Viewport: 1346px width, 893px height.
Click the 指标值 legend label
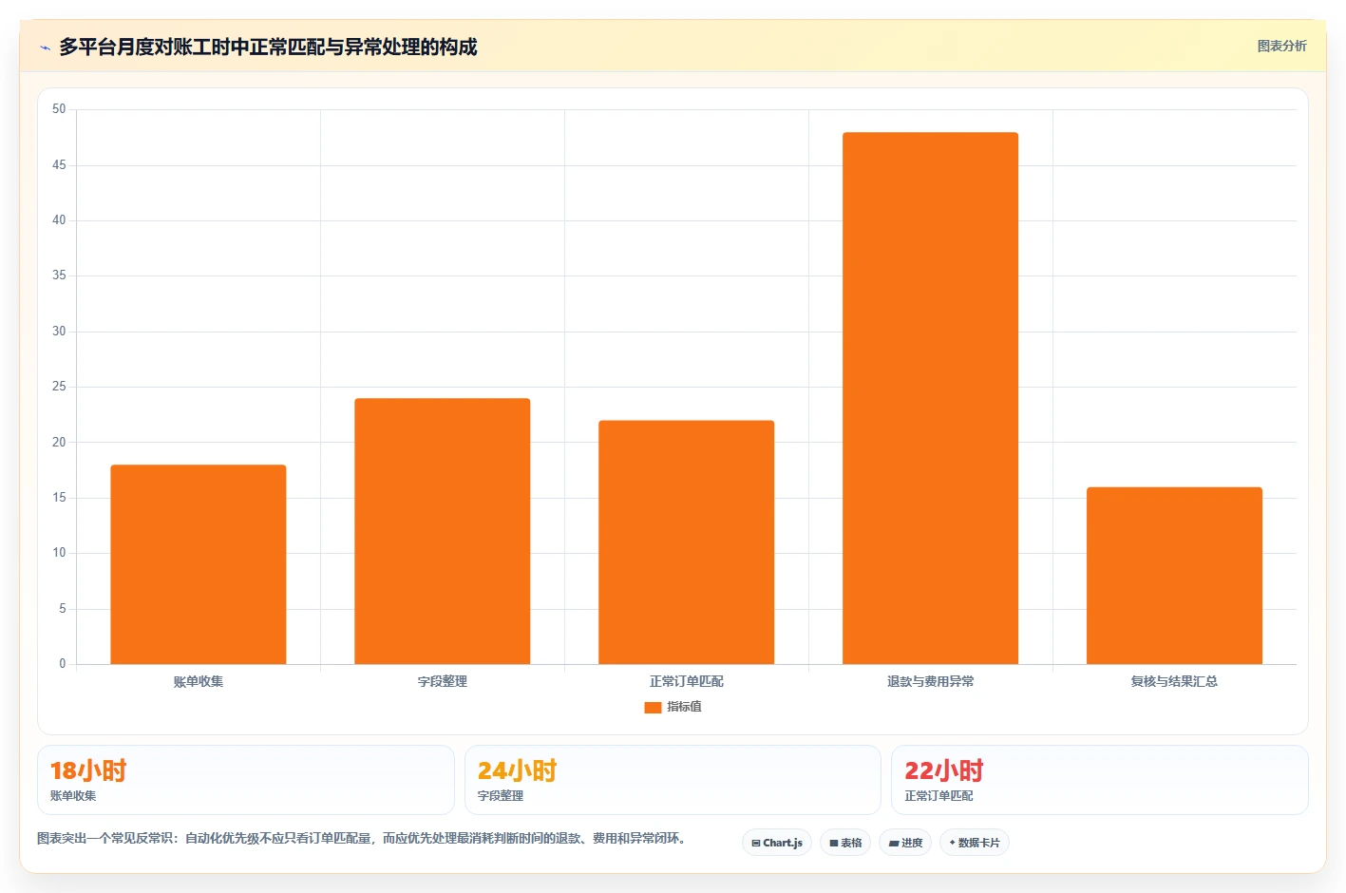(684, 707)
